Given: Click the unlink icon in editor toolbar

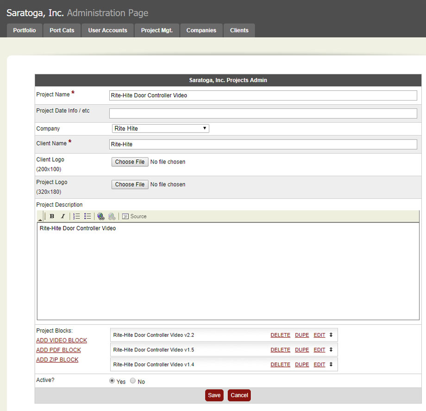Looking at the screenshot, I should tap(112, 216).
